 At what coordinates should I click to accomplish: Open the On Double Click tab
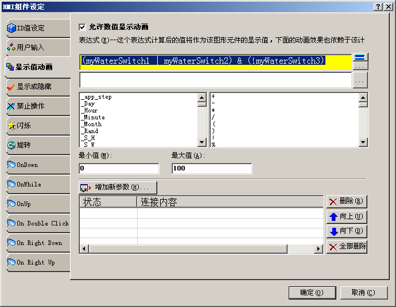(x=37, y=223)
